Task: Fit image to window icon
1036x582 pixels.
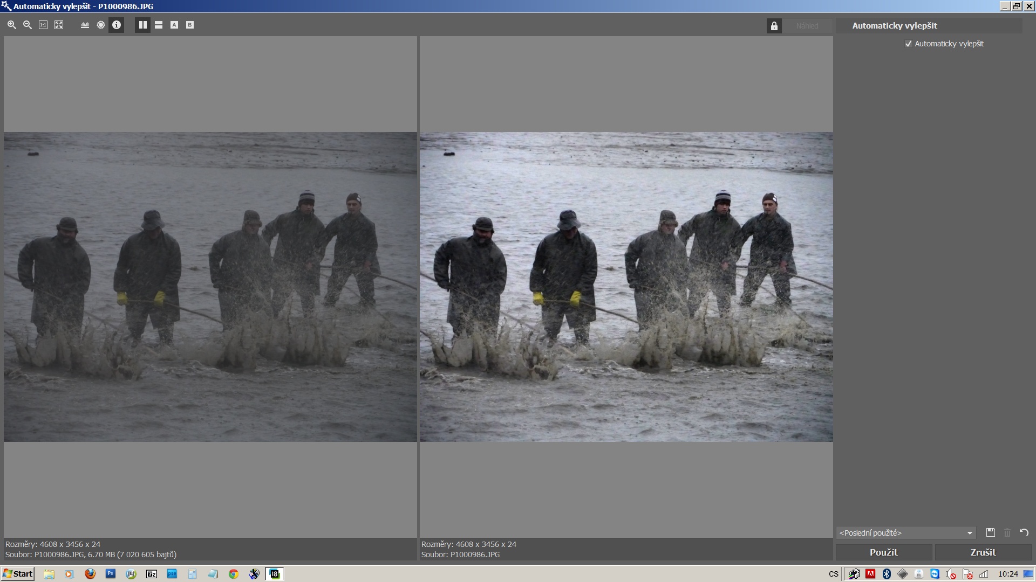Action: 59,25
